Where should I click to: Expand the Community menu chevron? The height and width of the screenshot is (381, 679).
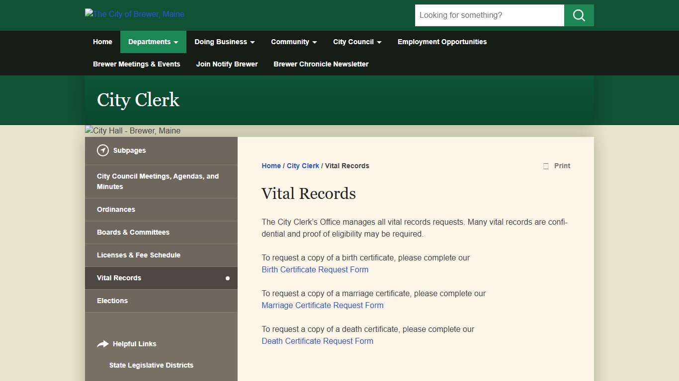[x=315, y=42]
